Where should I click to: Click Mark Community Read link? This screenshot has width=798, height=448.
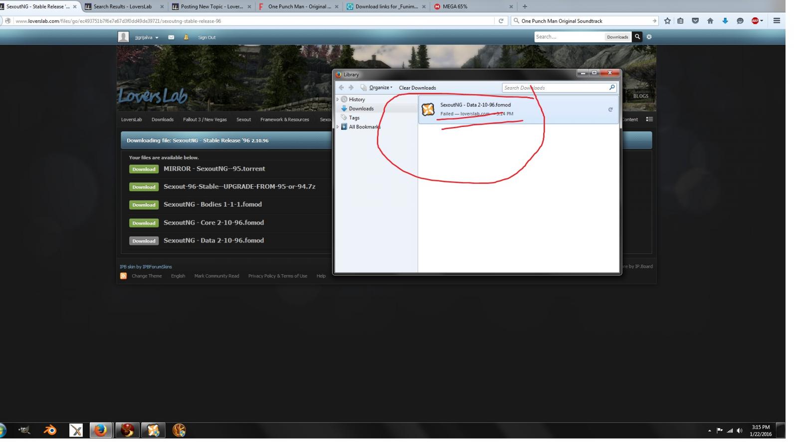tap(216, 276)
